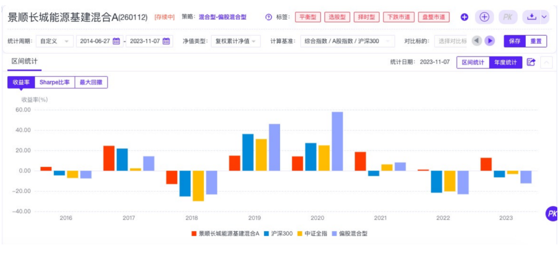Go to the previous period arrow
The height and width of the screenshot is (253, 560).
pos(477,40)
